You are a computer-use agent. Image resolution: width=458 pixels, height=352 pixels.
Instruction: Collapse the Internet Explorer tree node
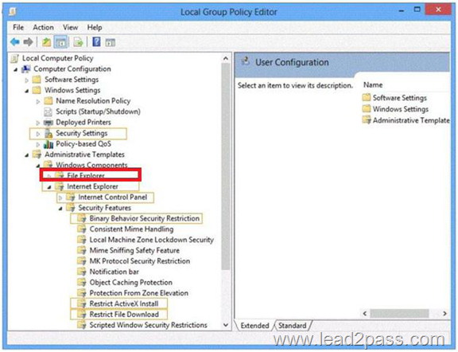click(49, 187)
